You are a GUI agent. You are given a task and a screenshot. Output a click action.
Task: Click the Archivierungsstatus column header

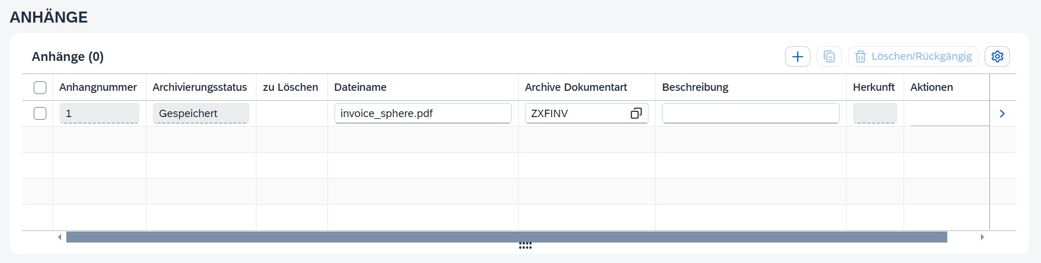tap(200, 88)
